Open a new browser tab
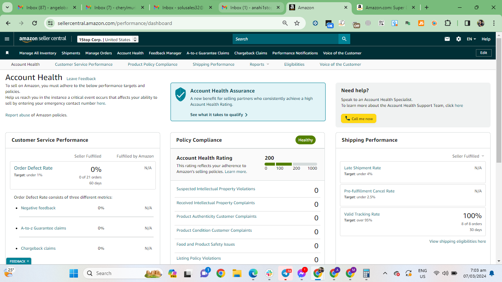The image size is (502, 282). [426, 7]
